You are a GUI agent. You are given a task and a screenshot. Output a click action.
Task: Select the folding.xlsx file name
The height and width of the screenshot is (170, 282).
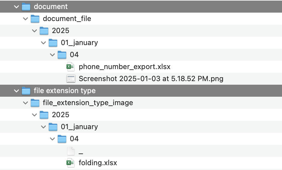coord(98,163)
